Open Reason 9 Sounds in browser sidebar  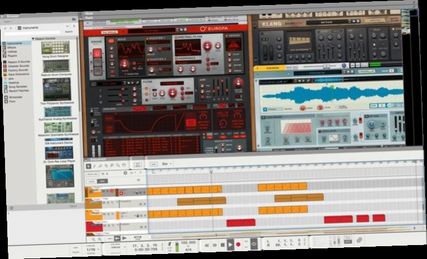pyautogui.click(x=19, y=62)
